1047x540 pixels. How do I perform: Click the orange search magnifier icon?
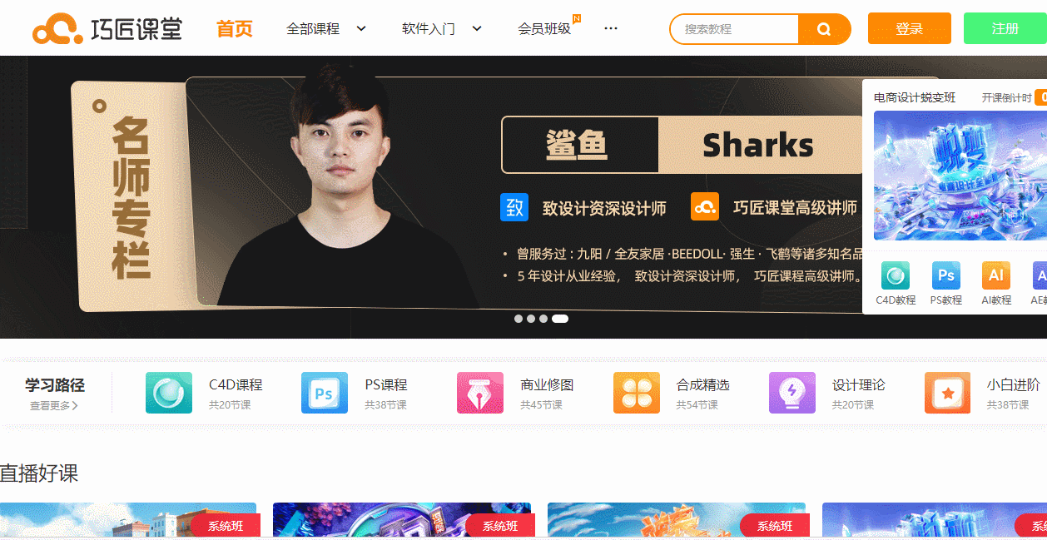[x=824, y=29]
